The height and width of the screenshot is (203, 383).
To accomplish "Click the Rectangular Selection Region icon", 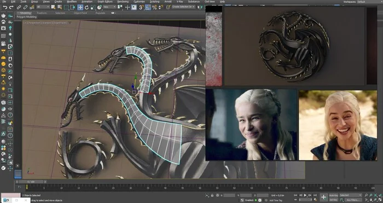I will coord(66,7).
